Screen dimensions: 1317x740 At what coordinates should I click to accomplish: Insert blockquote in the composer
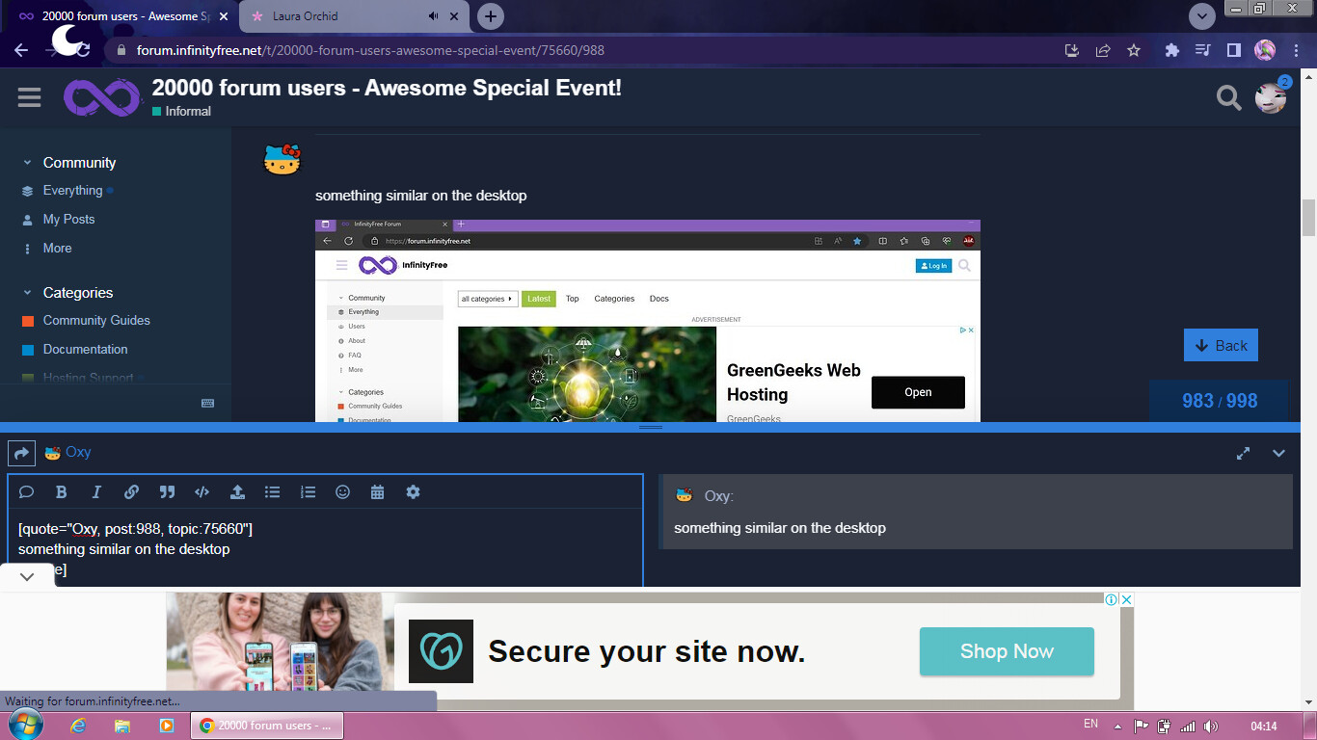click(167, 491)
